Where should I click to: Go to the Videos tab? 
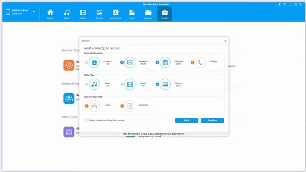(x=83, y=14)
